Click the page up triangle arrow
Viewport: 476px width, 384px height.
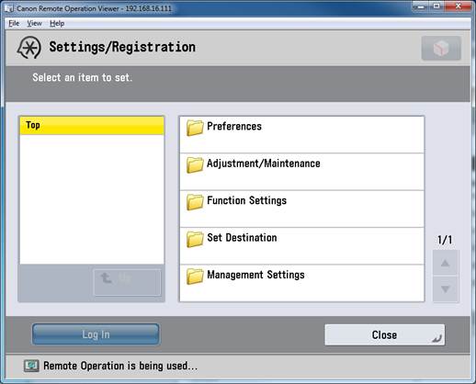(446, 263)
